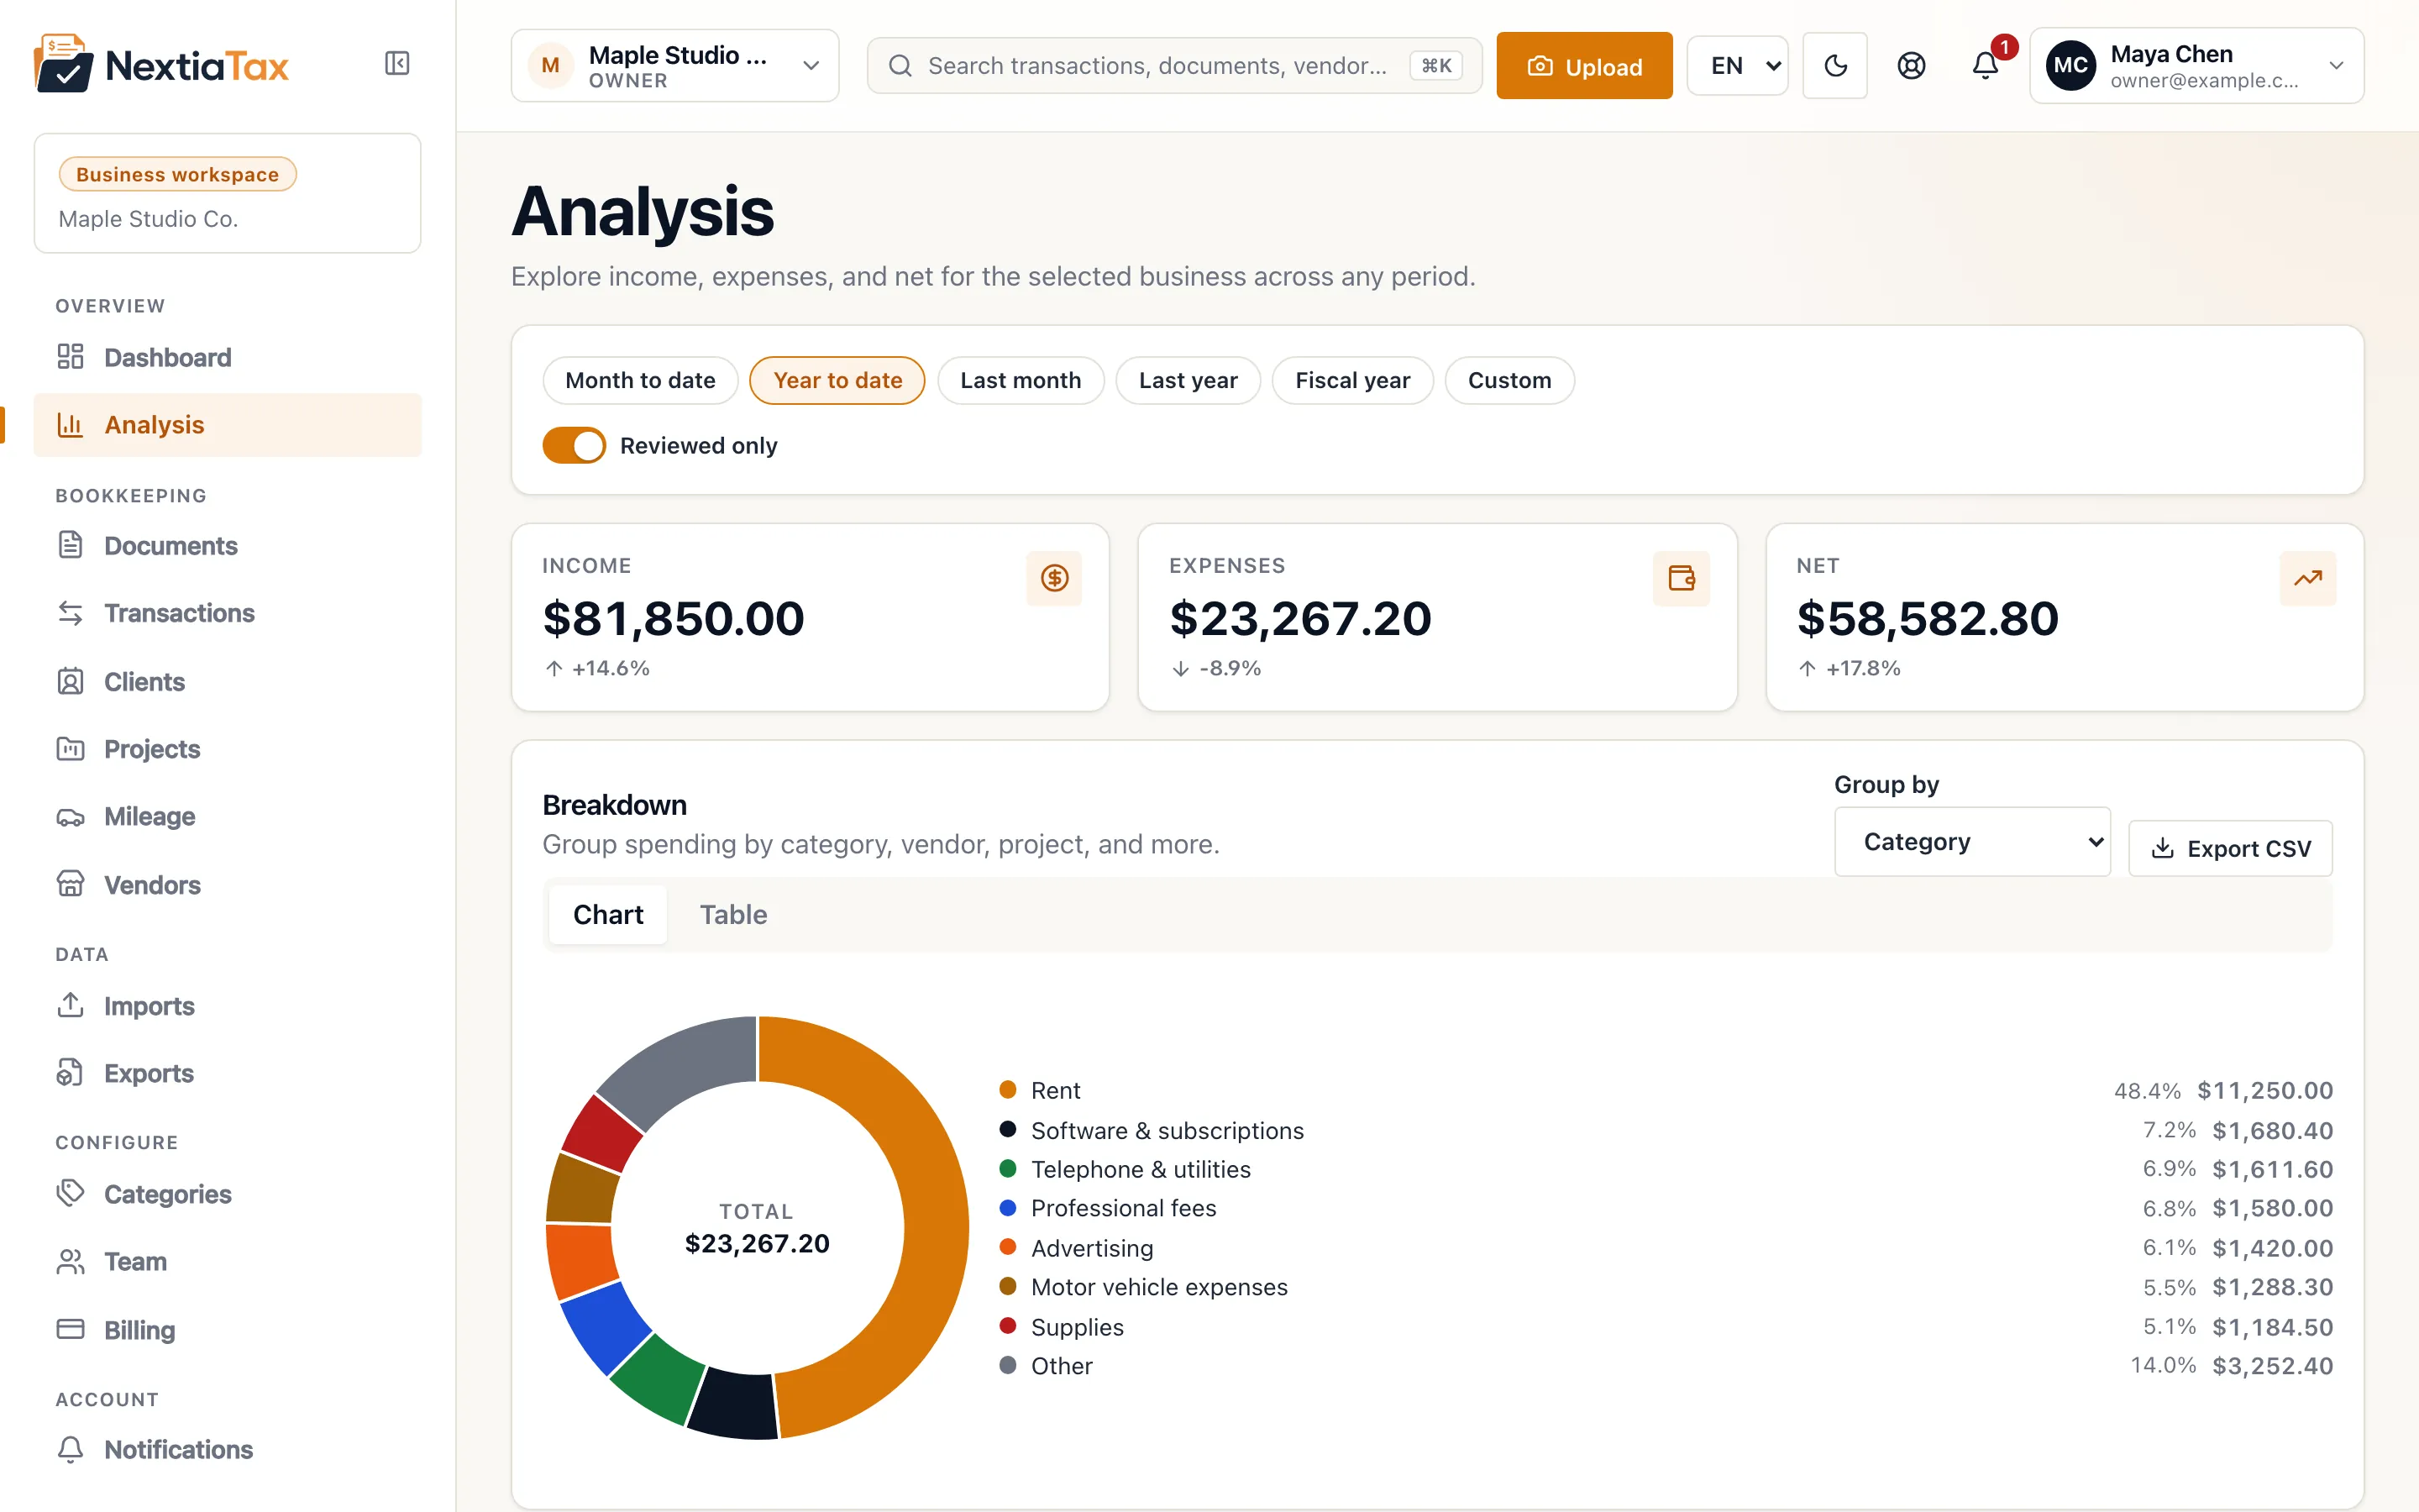Click Net value $58,582.80
Viewport: 2419px width, 1512px height.
pyautogui.click(x=1927, y=618)
